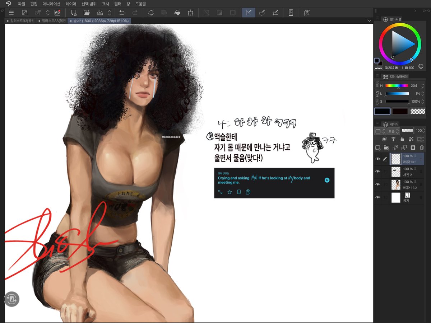
Task: Switch to the 일러스트93 canvas tab
Action: pos(21,21)
